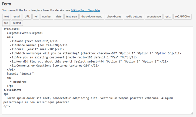Add a submit button tag

(17, 23)
